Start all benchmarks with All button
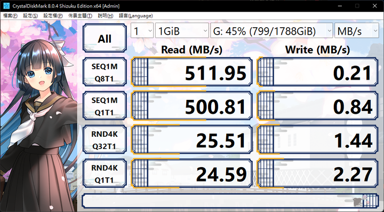The image size is (384, 212). tap(105, 38)
